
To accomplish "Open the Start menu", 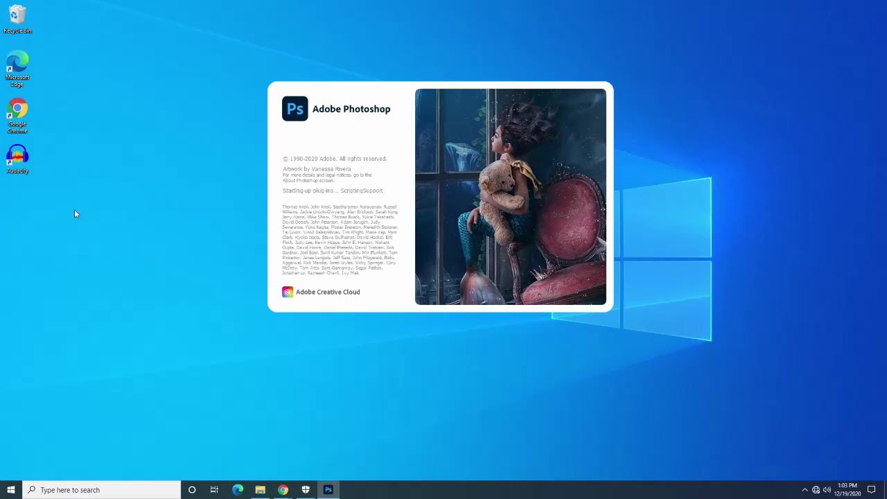I will [x=10, y=490].
